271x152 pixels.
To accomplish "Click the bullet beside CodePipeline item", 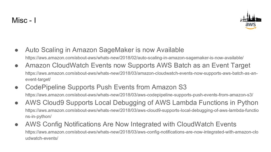I will (x=17, y=87).
